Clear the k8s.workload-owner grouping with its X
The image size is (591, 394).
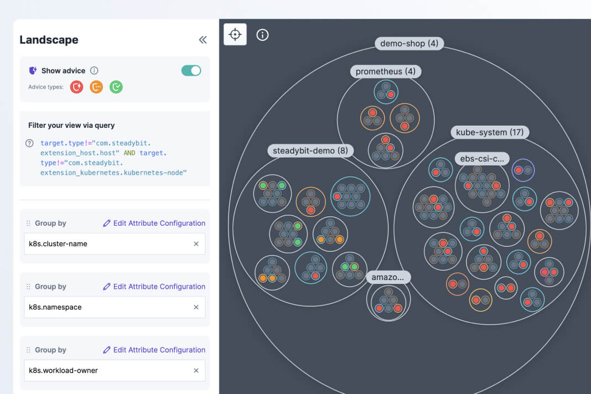(x=196, y=370)
